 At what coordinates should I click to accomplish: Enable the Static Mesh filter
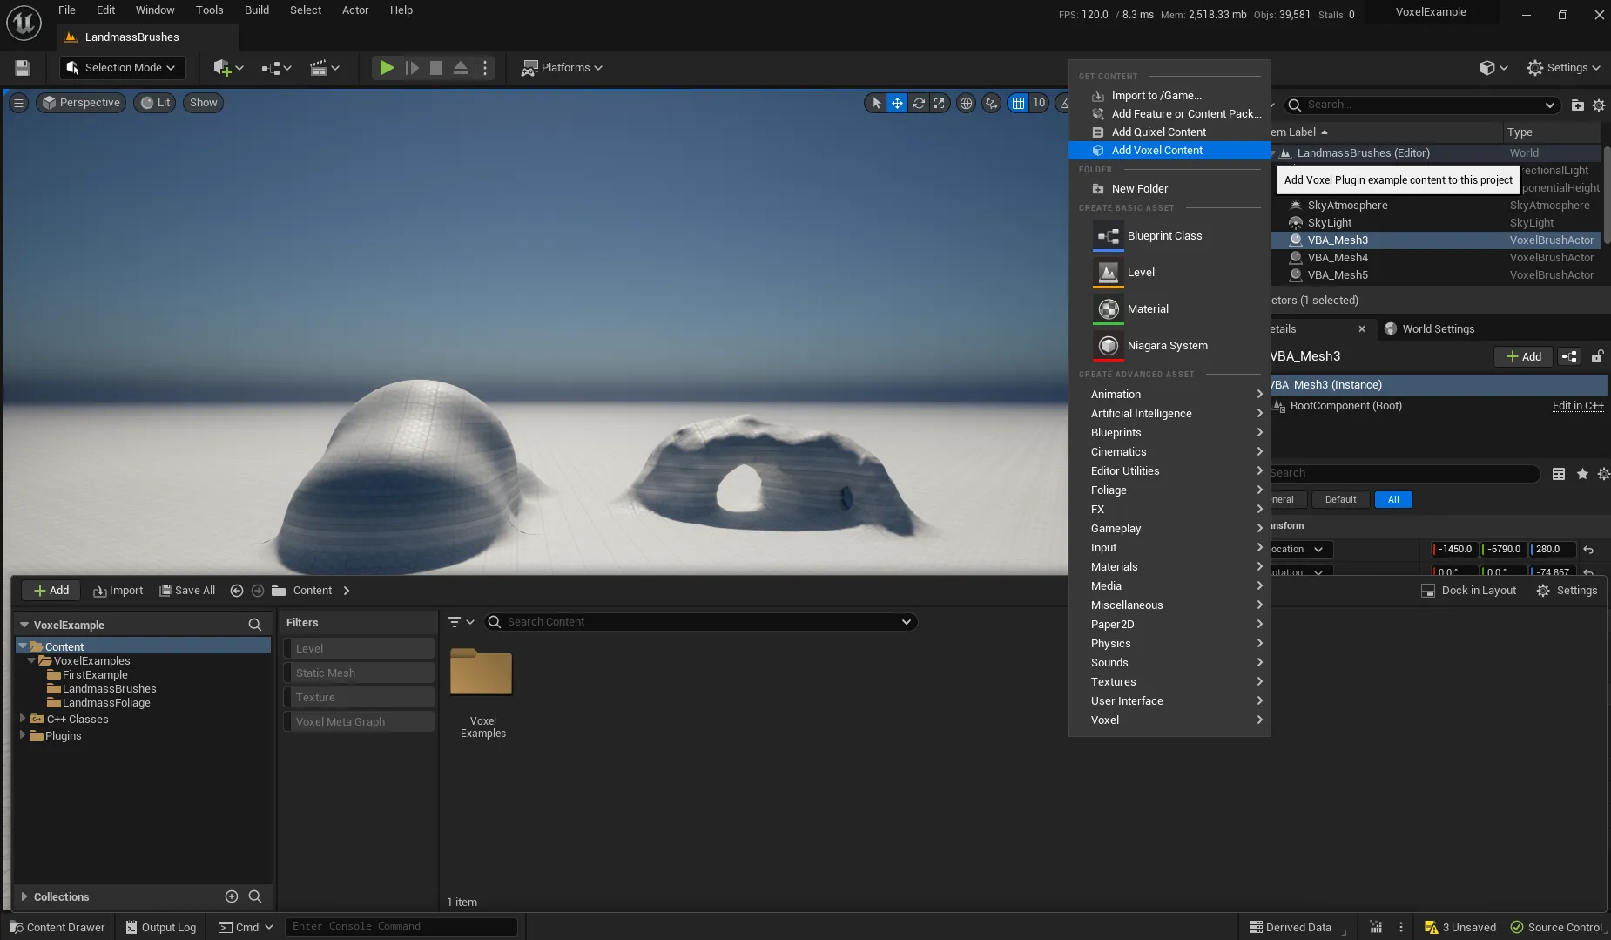(359, 673)
